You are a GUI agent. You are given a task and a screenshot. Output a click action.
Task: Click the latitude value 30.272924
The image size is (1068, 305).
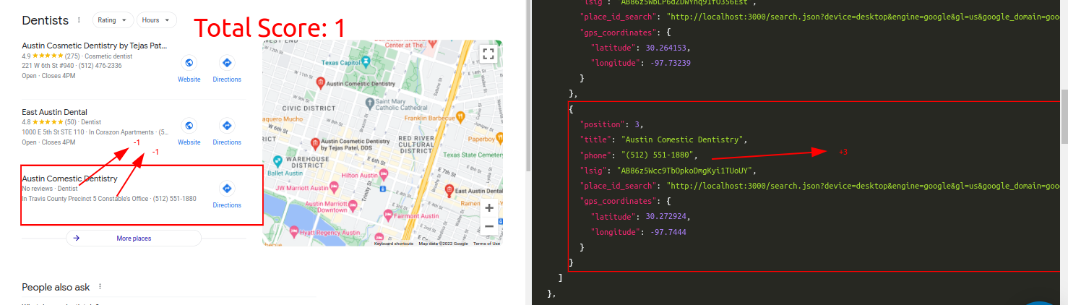[x=668, y=216]
